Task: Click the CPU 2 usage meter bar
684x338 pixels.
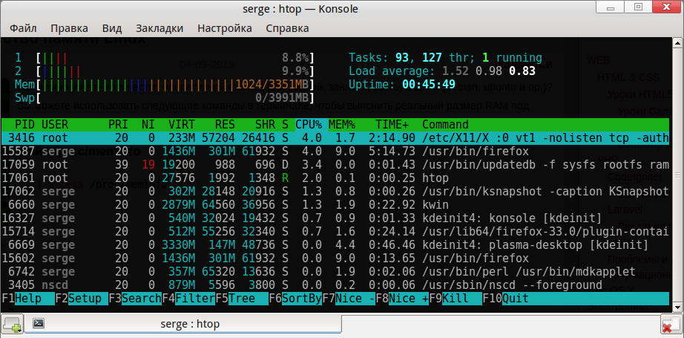Action: (x=175, y=71)
